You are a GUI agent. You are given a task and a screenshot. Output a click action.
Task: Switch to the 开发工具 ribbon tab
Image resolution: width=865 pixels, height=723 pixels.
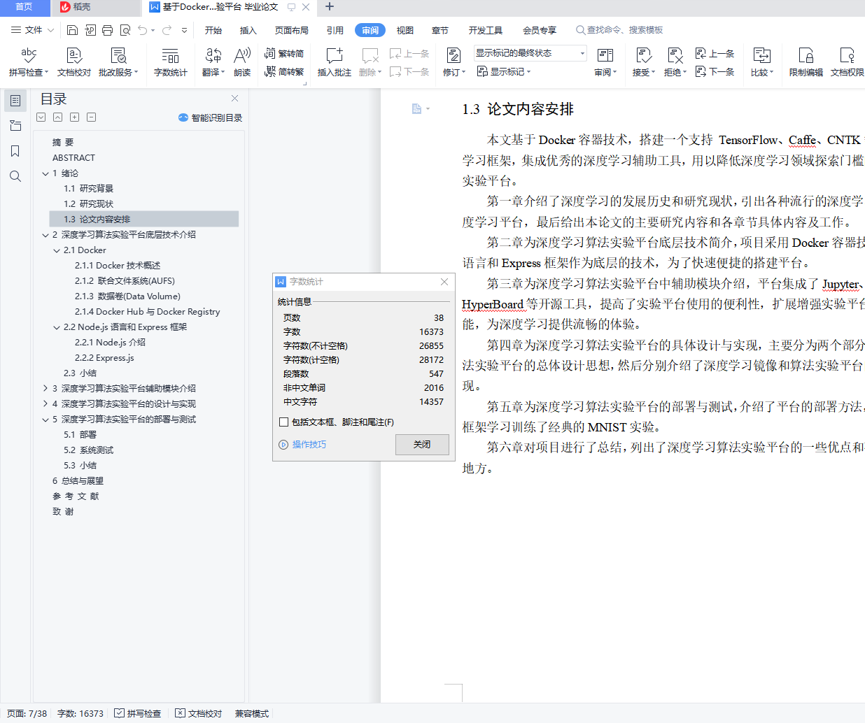486,30
